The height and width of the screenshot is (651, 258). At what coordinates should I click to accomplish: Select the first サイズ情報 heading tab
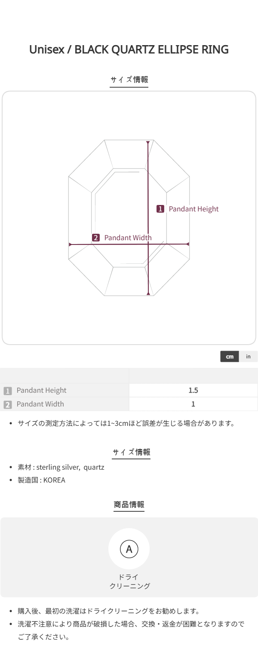129,79
